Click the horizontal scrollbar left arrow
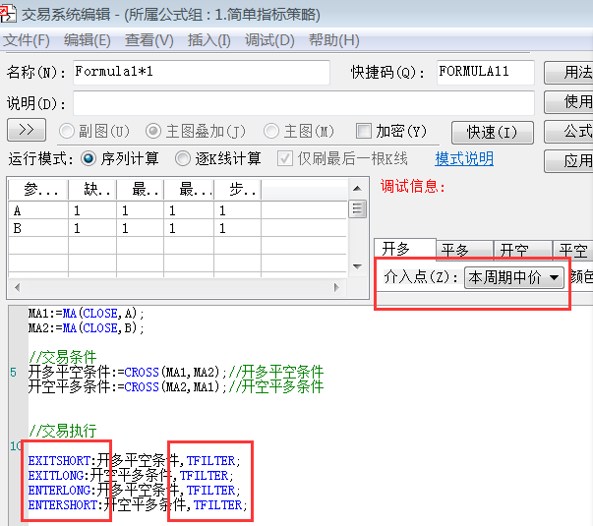The image size is (593, 526). [x=17, y=287]
